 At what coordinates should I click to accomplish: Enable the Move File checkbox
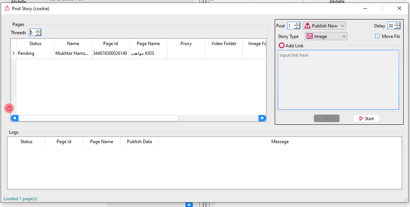377,36
